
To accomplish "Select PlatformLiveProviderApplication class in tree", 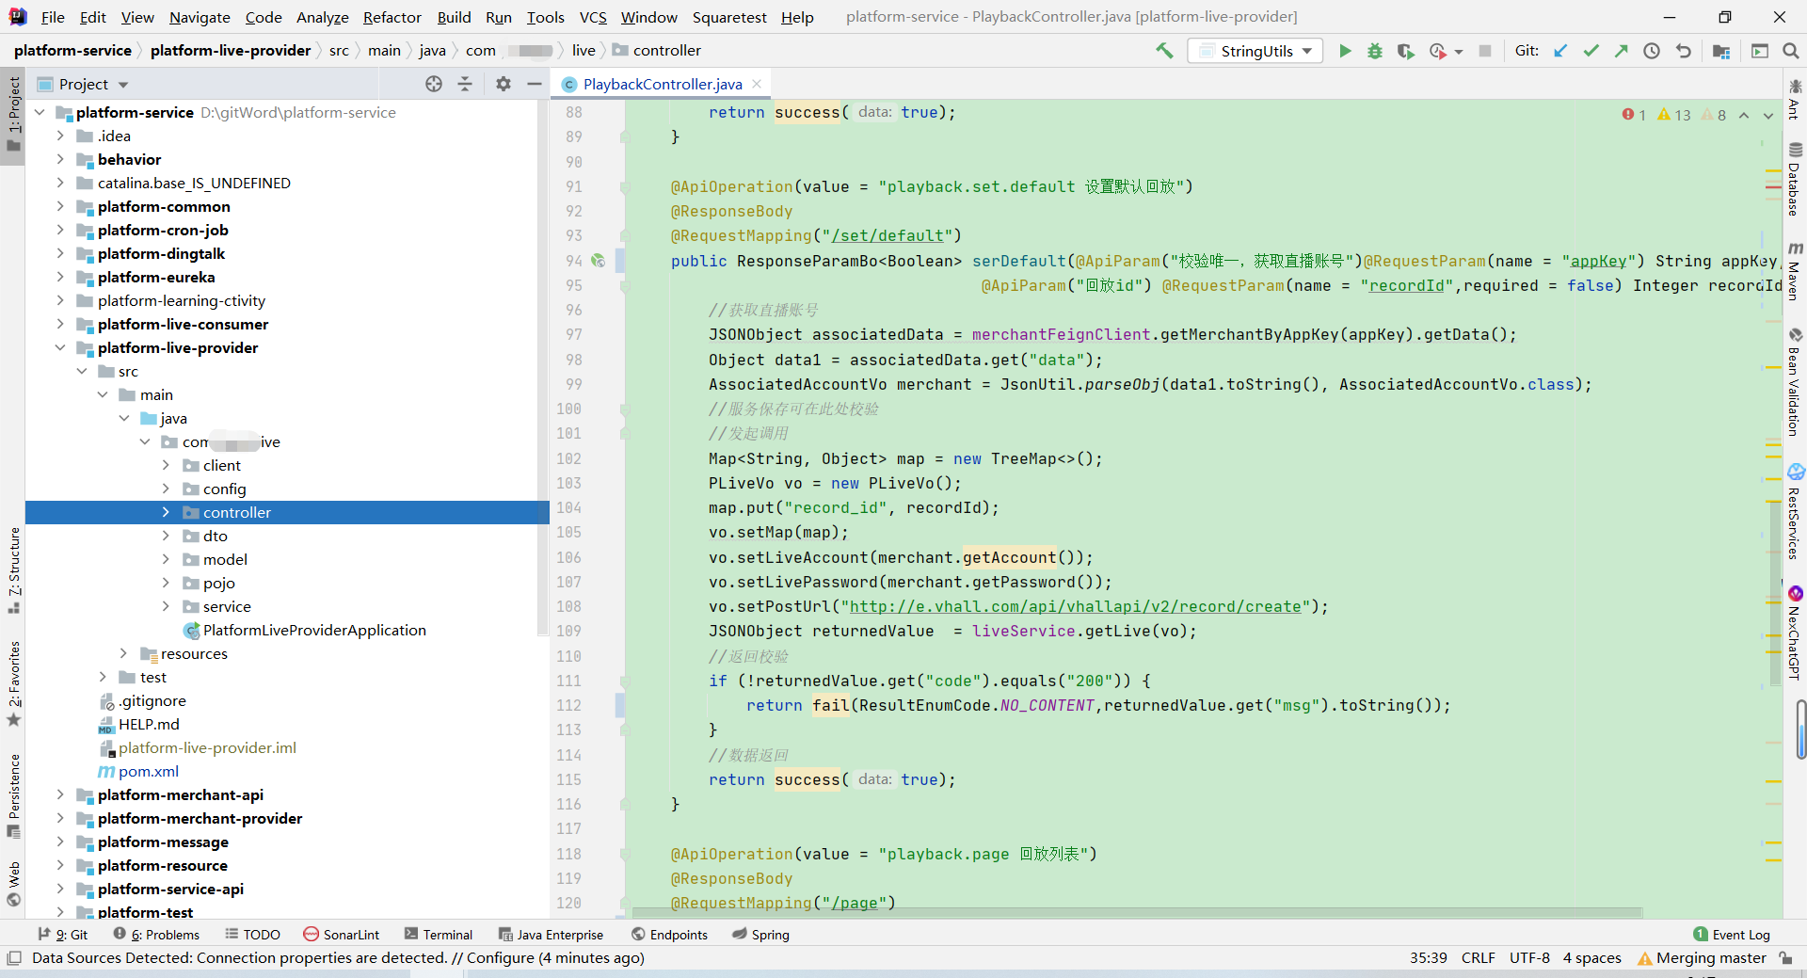I will [314, 630].
